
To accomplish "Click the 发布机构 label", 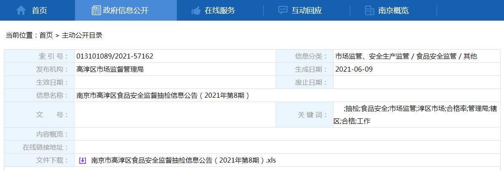I will point(52,69).
